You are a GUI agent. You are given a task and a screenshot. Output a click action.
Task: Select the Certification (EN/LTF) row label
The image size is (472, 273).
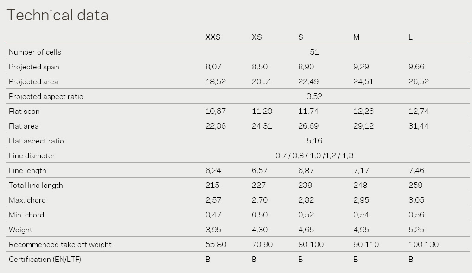click(x=45, y=260)
